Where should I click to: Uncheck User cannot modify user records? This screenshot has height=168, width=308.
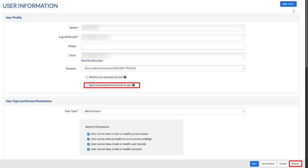click(x=88, y=144)
